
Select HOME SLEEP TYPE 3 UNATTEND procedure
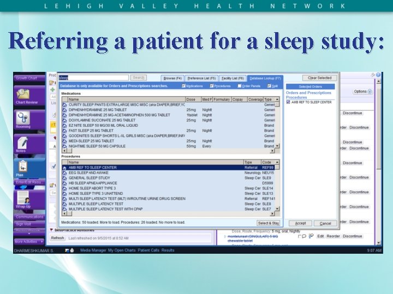(x=169, y=193)
